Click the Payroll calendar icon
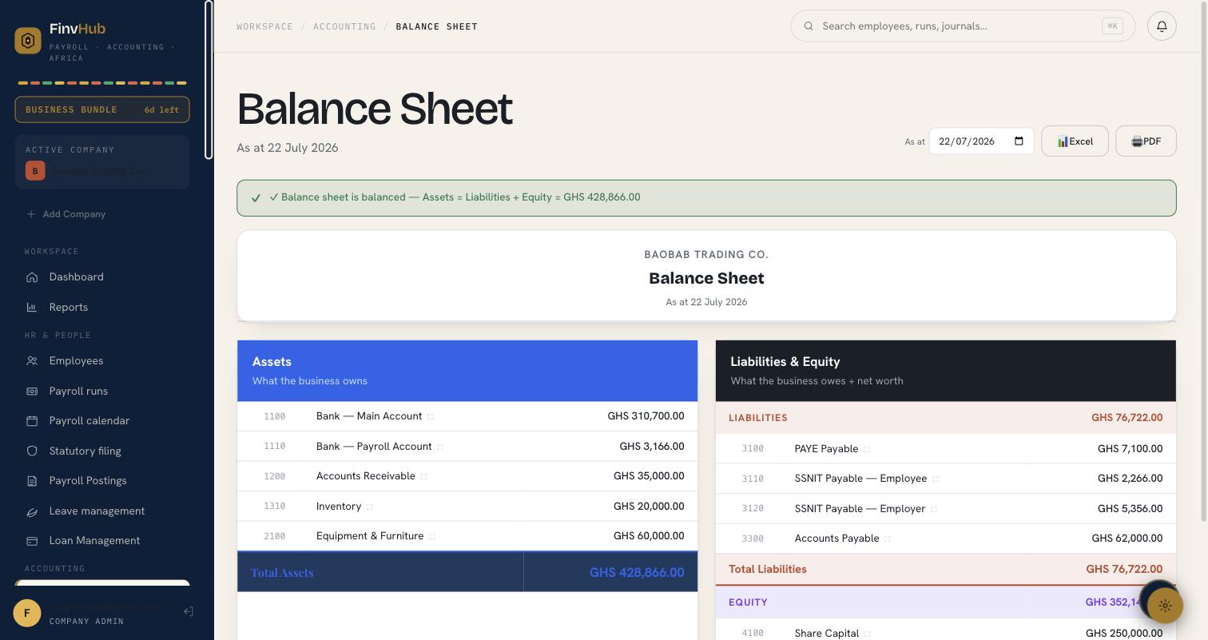 point(32,421)
